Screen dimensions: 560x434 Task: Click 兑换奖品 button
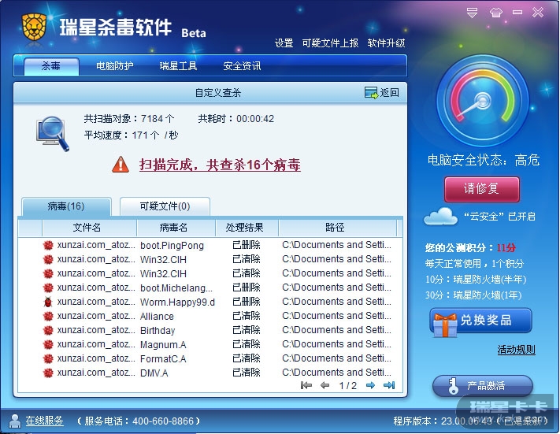pyautogui.click(x=481, y=321)
